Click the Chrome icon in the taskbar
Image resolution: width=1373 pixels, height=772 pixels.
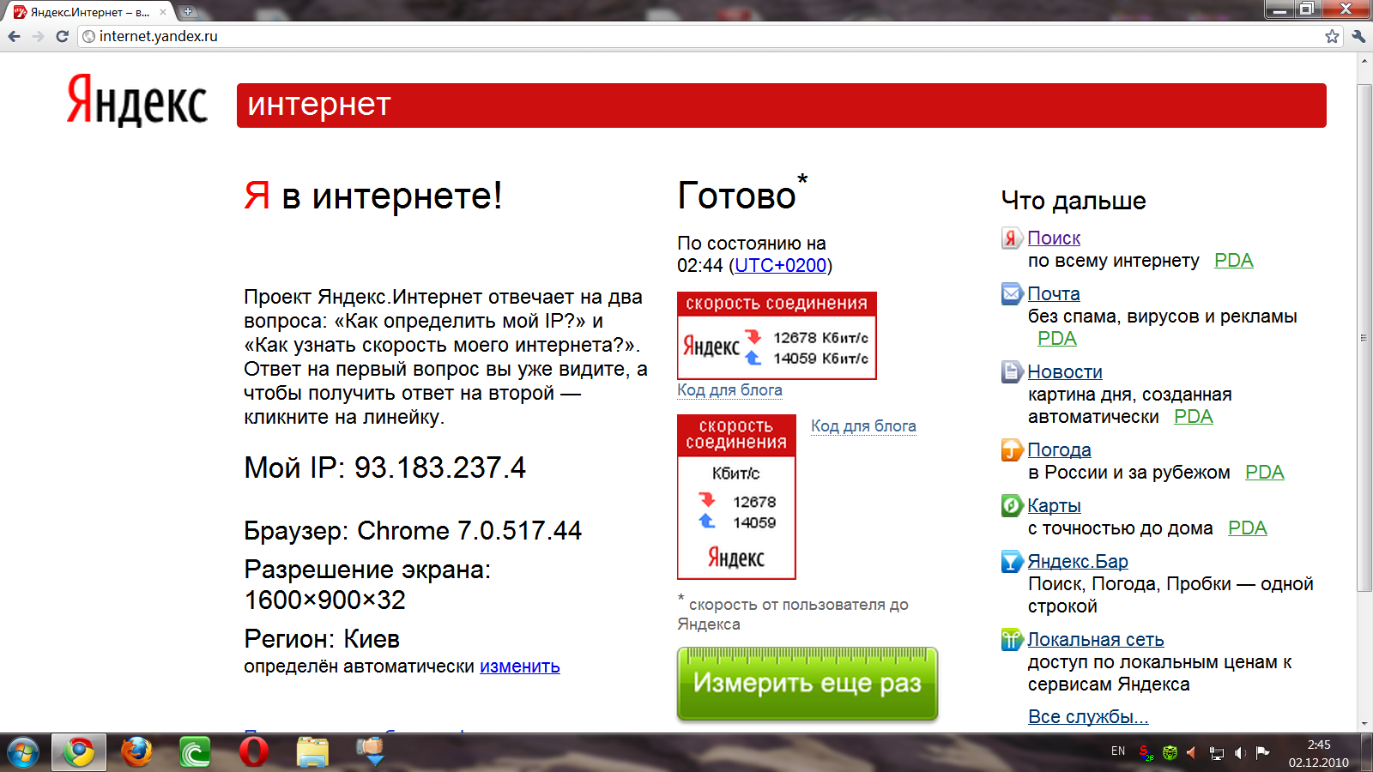tap(79, 752)
